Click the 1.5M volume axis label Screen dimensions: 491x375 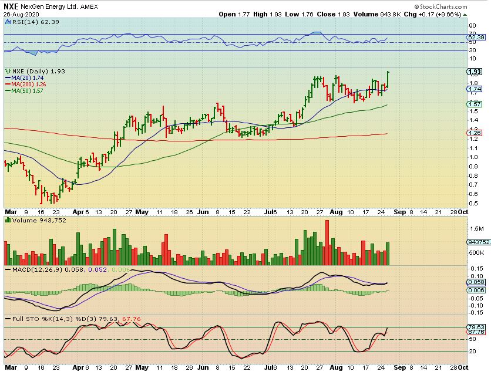click(x=476, y=229)
